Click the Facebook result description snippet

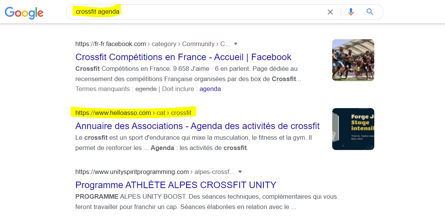(x=188, y=74)
